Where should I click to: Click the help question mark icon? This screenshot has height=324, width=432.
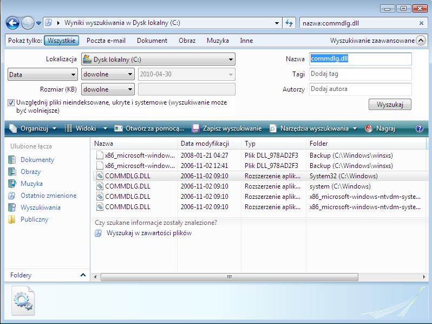419,128
